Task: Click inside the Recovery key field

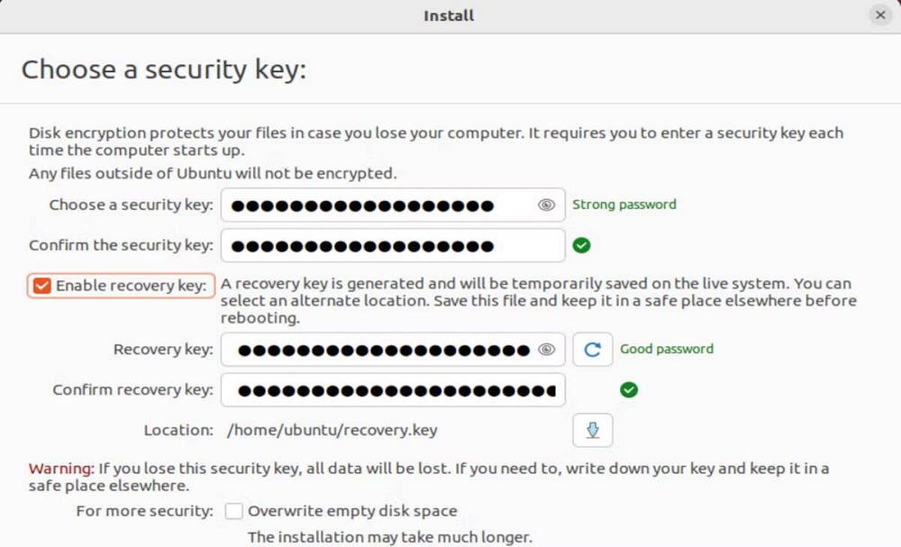Action: [378, 349]
